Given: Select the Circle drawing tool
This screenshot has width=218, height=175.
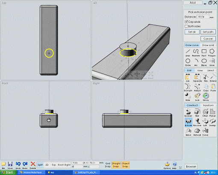Looking at the screenshot, I should click(188, 62).
